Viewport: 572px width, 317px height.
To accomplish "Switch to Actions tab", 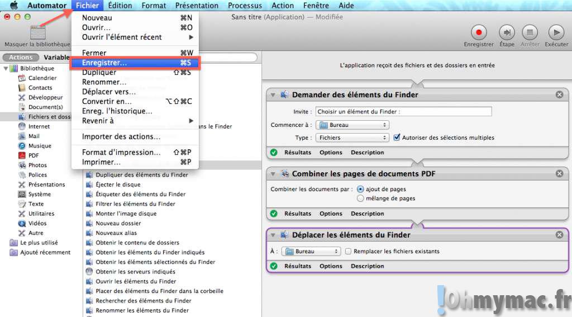I will (21, 58).
